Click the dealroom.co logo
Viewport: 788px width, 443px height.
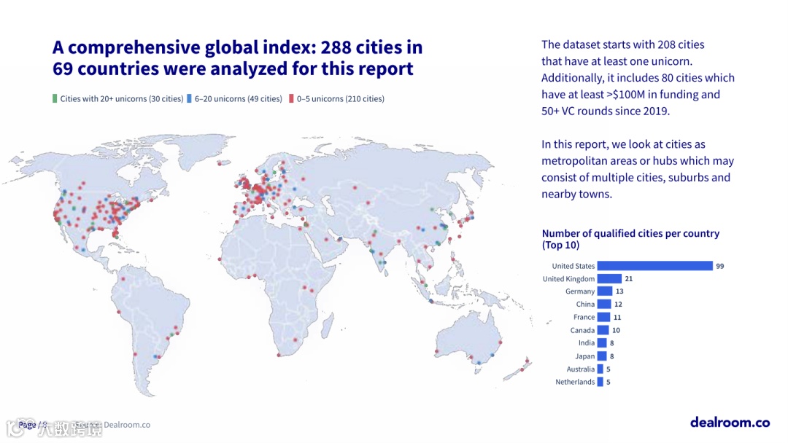tap(730, 423)
